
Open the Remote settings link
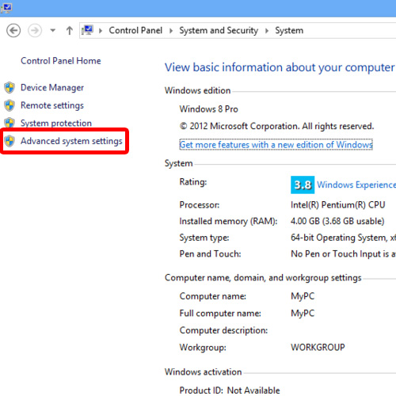[x=52, y=105]
